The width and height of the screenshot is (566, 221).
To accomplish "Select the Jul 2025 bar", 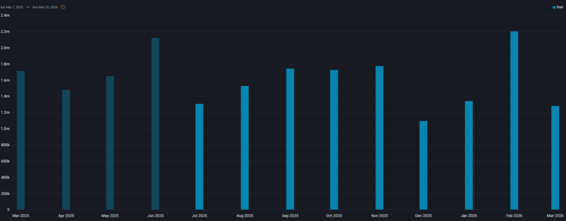I will click(x=199, y=157).
